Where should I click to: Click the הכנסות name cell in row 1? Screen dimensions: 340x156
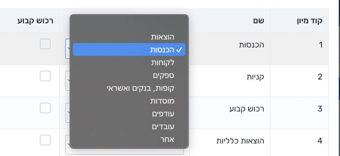252,45
